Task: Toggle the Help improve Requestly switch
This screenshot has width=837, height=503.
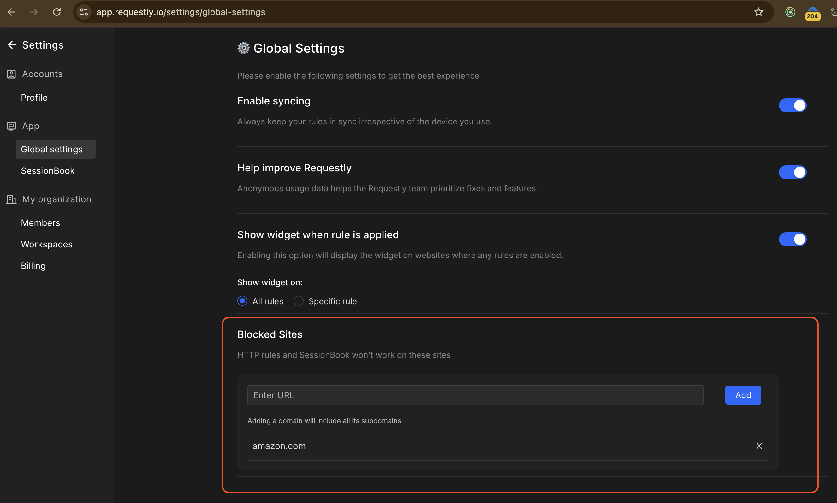Action: point(792,172)
